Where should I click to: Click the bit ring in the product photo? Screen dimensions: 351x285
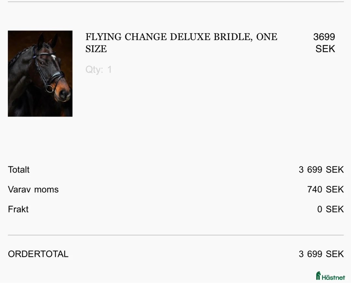tap(49, 88)
